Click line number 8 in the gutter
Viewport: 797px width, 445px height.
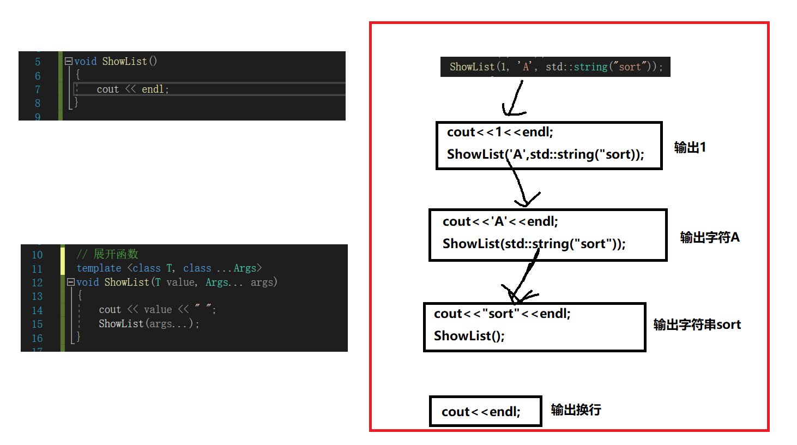point(38,103)
